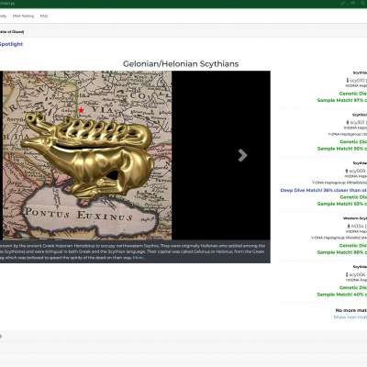Click the 'No more matches' text
Image resolution: width=367 pixels, height=367 pixels.
coord(351,310)
